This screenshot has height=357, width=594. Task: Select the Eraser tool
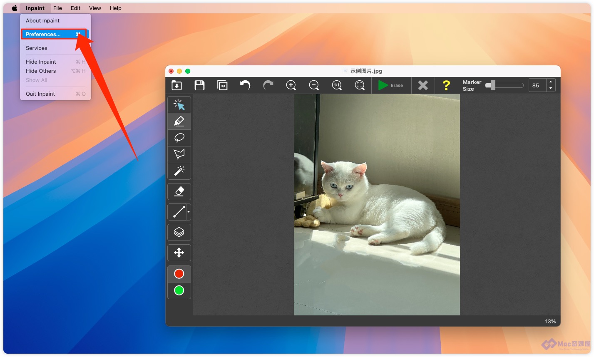pyautogui.click(x=179, y=191)
